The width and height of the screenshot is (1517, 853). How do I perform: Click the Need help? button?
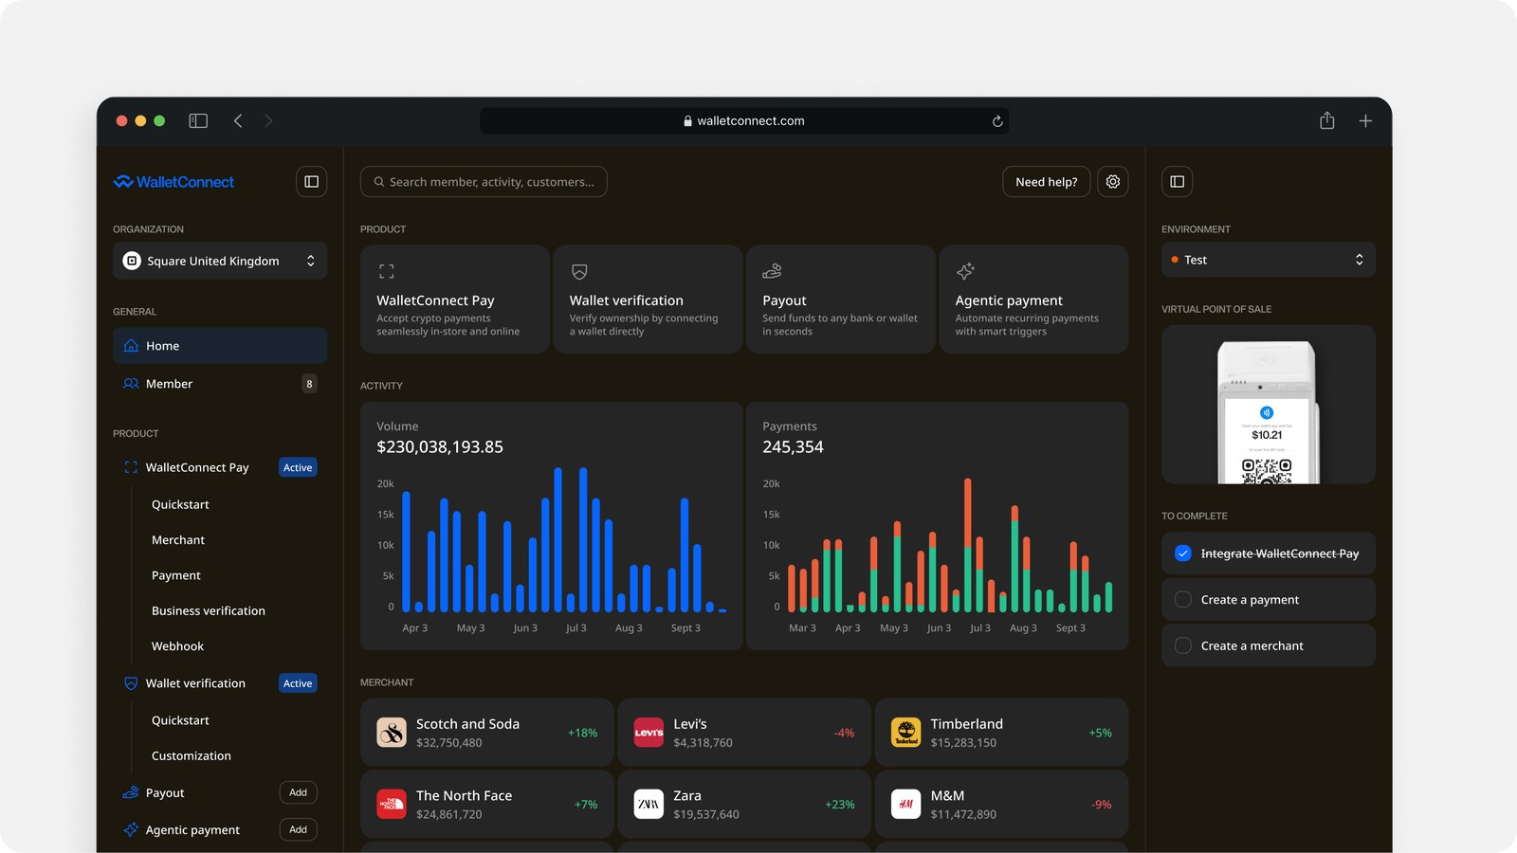[x=1047, y=182]
